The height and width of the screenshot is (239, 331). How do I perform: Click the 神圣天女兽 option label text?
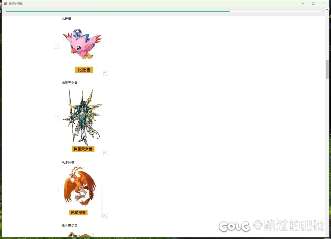click(70, 83)
